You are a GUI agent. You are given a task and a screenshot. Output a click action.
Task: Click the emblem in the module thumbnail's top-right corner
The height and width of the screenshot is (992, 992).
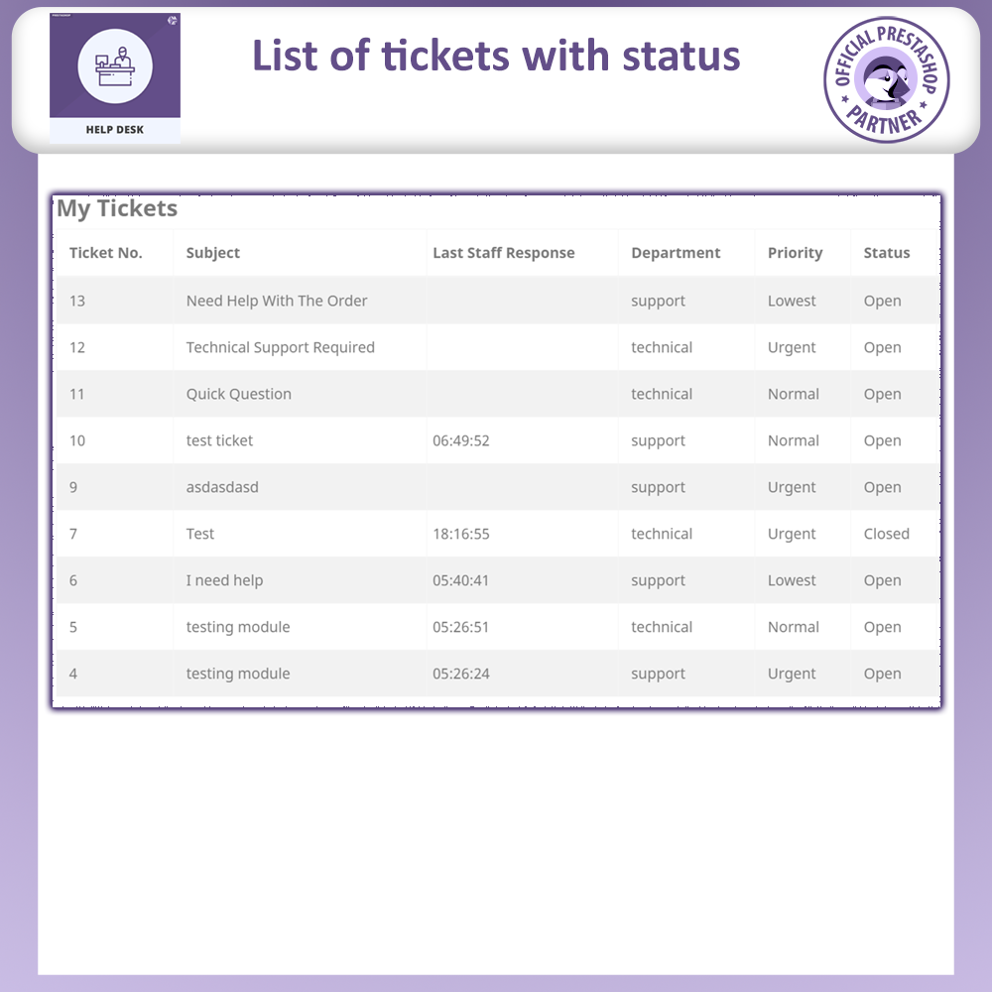click(173, 20)
